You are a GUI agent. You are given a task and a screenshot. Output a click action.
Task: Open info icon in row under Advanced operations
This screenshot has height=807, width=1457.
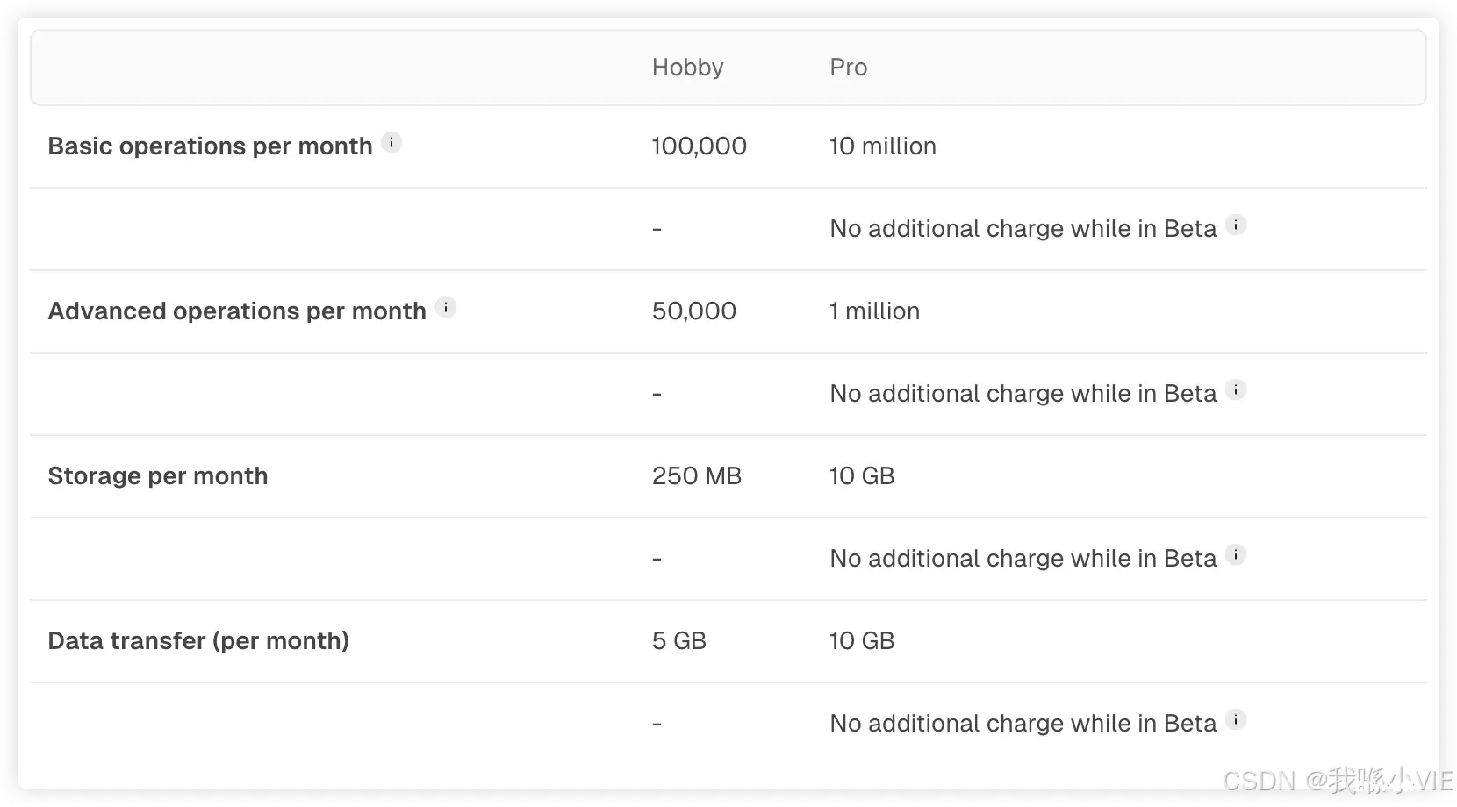pos(1236,389)
